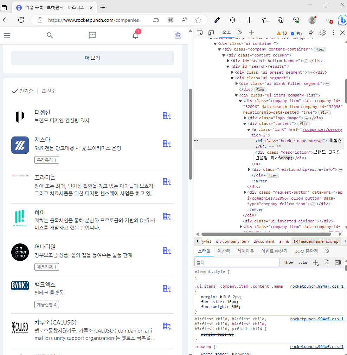Toggle :hov element state panel

288,262
